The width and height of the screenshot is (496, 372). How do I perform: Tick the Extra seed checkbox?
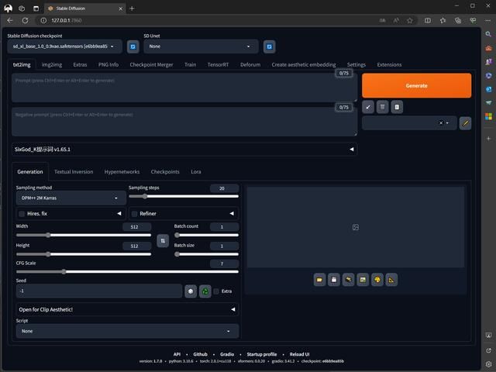coord(216,291)
